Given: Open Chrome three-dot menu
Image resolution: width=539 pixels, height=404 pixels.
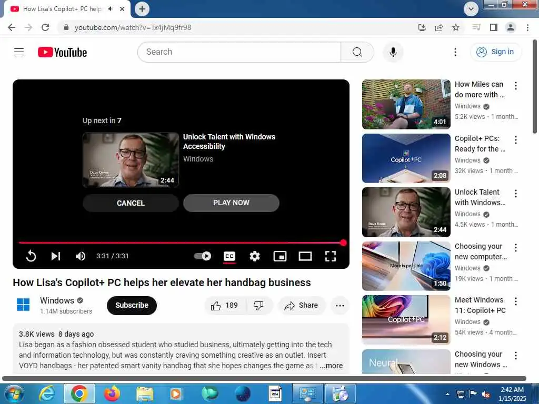Looking at the screenshot, I should pyautogui.click(x=527, y=27).
